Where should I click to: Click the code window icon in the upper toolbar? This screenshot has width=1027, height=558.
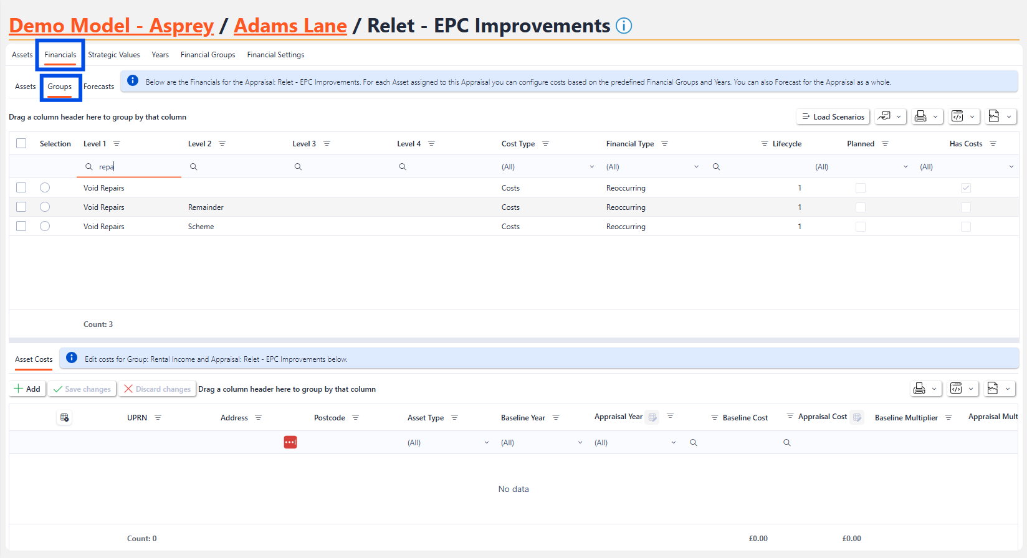pyautogui.click(x=957, y=116)
